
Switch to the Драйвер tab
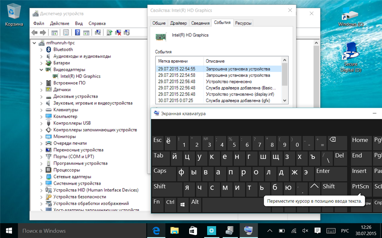pos(178,23)
